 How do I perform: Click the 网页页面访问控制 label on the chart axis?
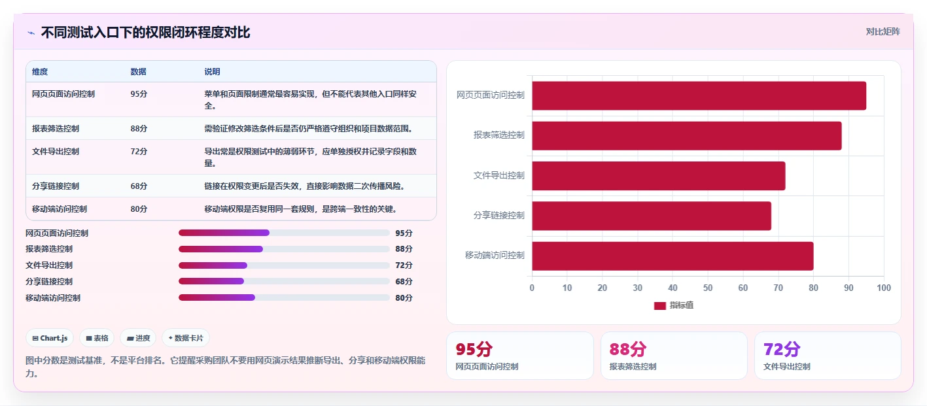491,95
